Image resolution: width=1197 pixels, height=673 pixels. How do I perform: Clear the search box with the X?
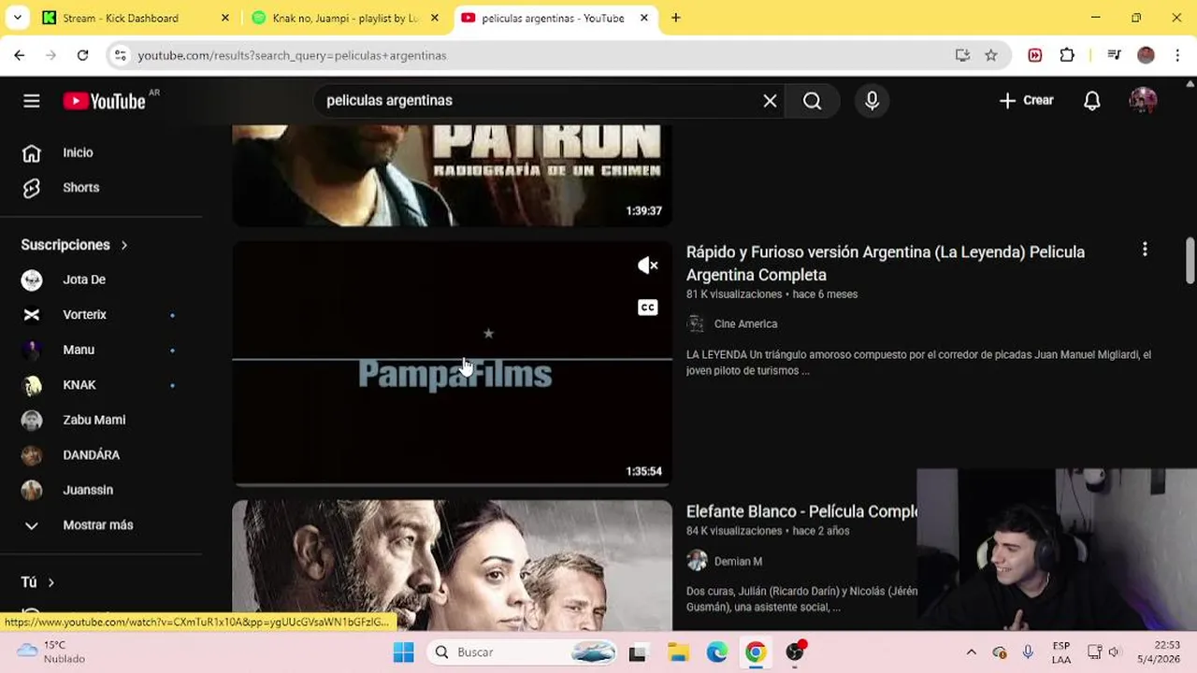[770, 101]
